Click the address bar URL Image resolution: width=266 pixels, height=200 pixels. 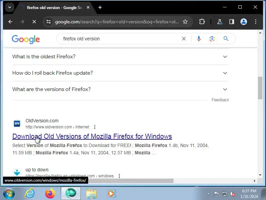point(117,22)
